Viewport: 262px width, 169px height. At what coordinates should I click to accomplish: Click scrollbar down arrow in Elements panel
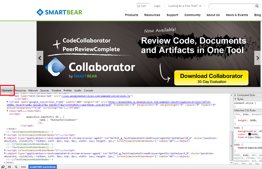[231, 162]
